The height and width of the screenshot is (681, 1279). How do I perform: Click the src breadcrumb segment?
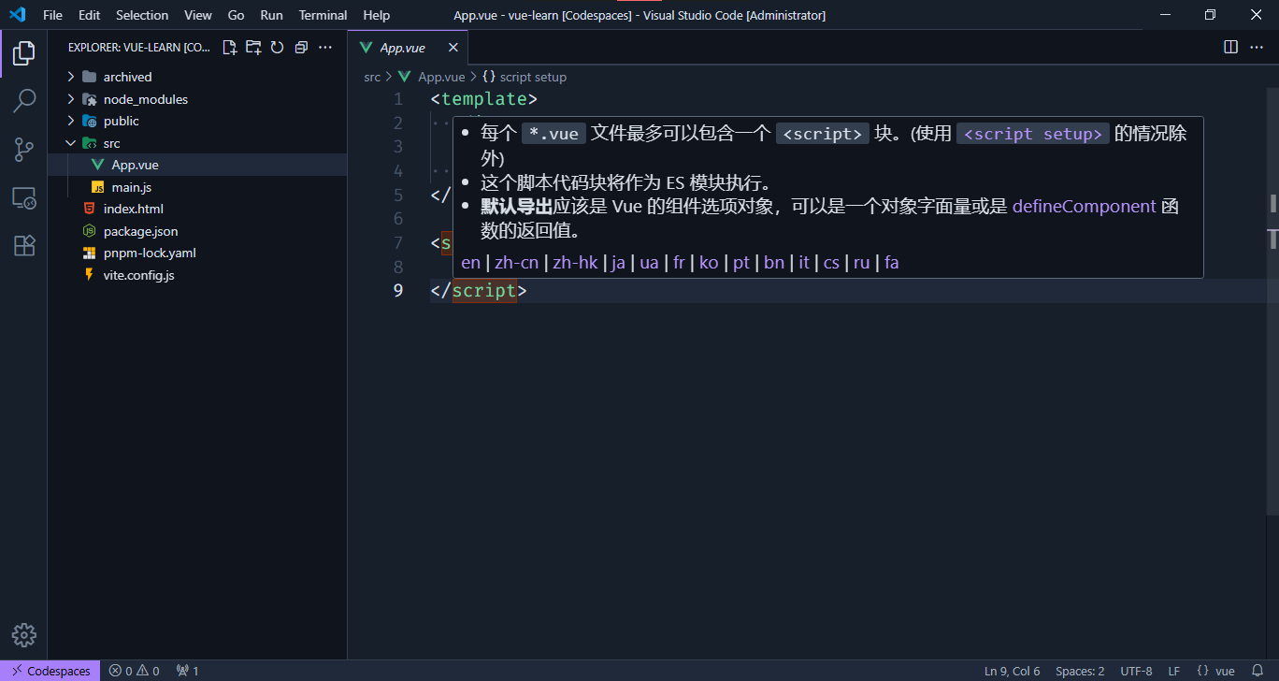372,77
